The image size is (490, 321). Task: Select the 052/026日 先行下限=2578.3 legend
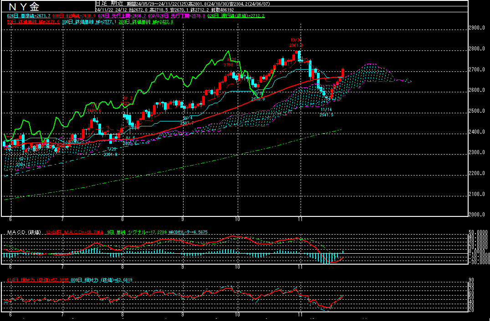177,16
